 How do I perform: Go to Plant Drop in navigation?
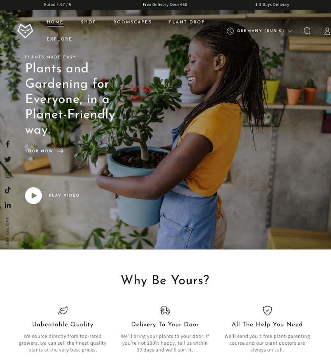click(187, 22)
